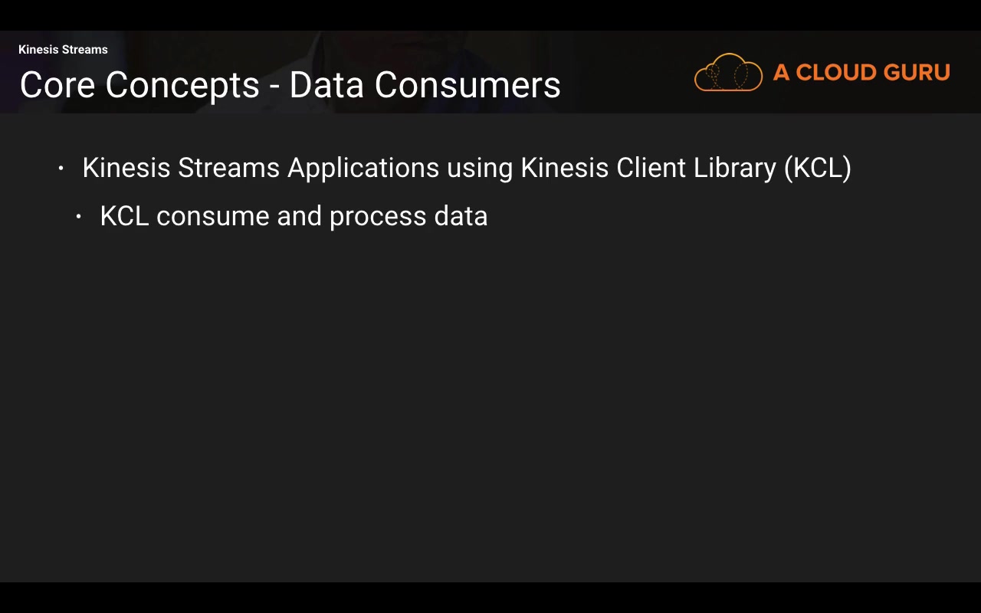Image resolution: width=981 pixels, height=613 pixels.
Task: Click the black letterbox bar at top
Action: [x=490, y=15]
